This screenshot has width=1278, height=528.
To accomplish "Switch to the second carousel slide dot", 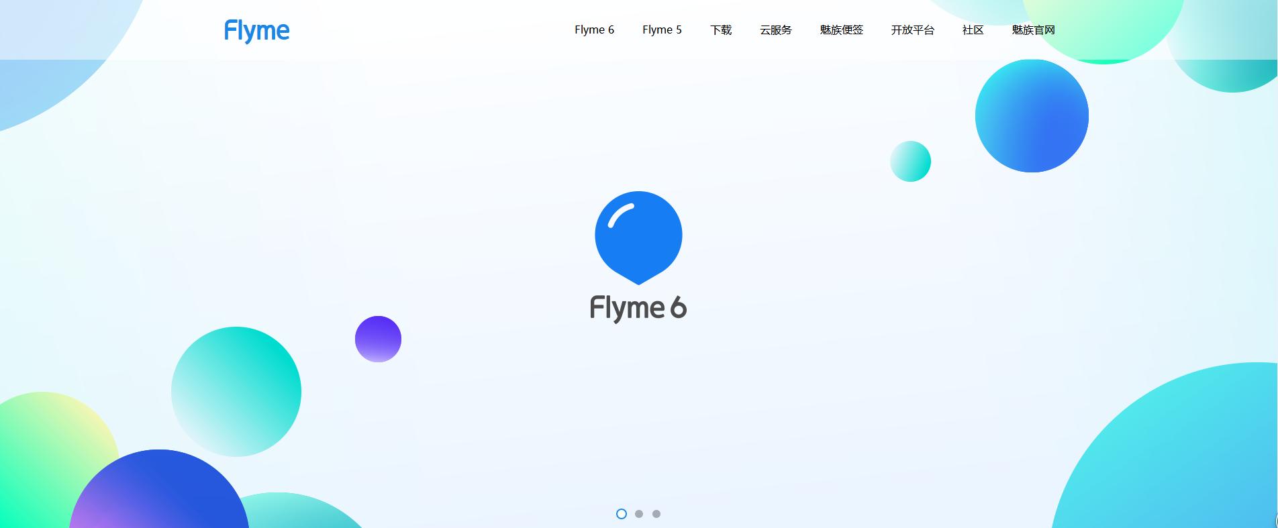I will pos(639,514).
